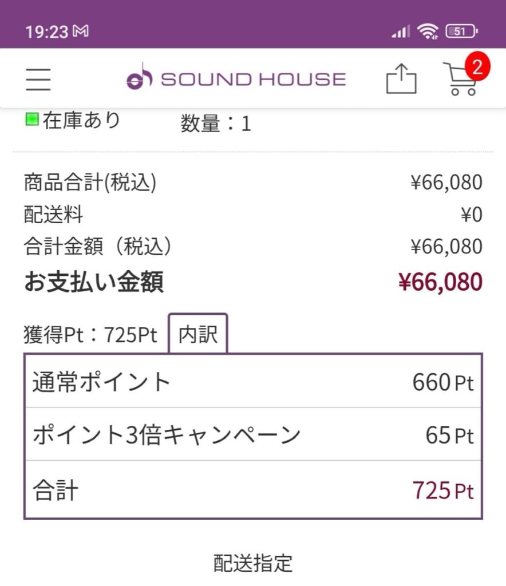506x586 pixels.
Task: Tap the お支払い金額 amount
Action: (440, 282)
